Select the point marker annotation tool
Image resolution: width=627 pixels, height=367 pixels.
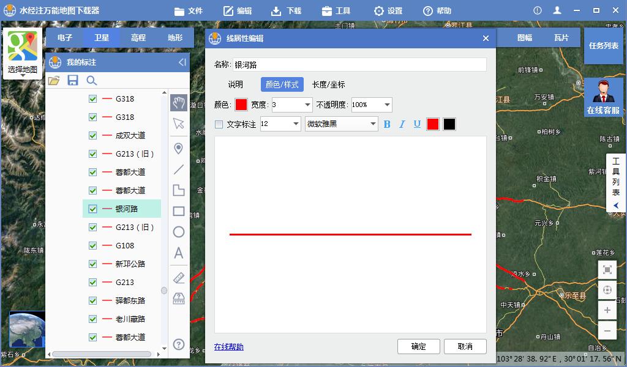tap(178, 147)
